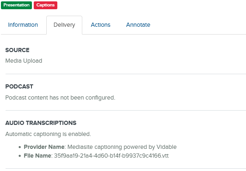The height and width of the screenshot is (171, 246).
Task: Click the Provider Name label
Action: pos(44,147)
